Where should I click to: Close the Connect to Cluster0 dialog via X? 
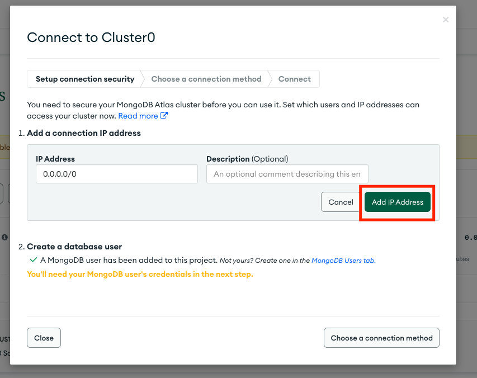tap(446, 20)
